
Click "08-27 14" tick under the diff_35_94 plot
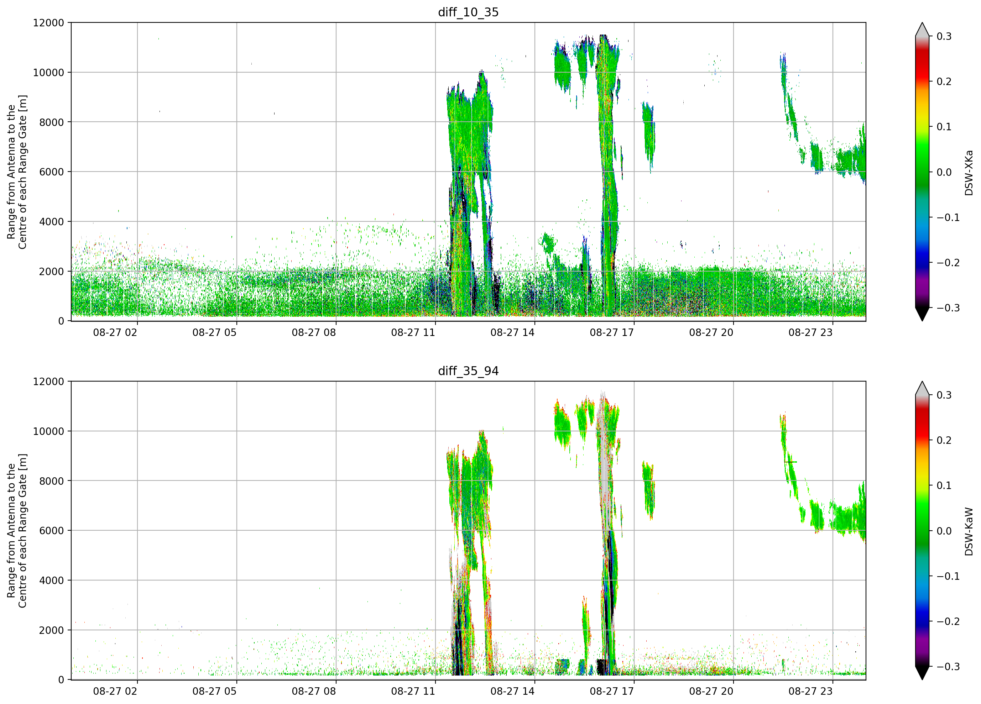click(x=512, y=692)
